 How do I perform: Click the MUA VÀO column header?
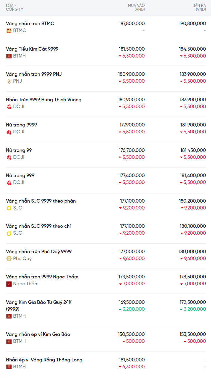coord(136,7)
